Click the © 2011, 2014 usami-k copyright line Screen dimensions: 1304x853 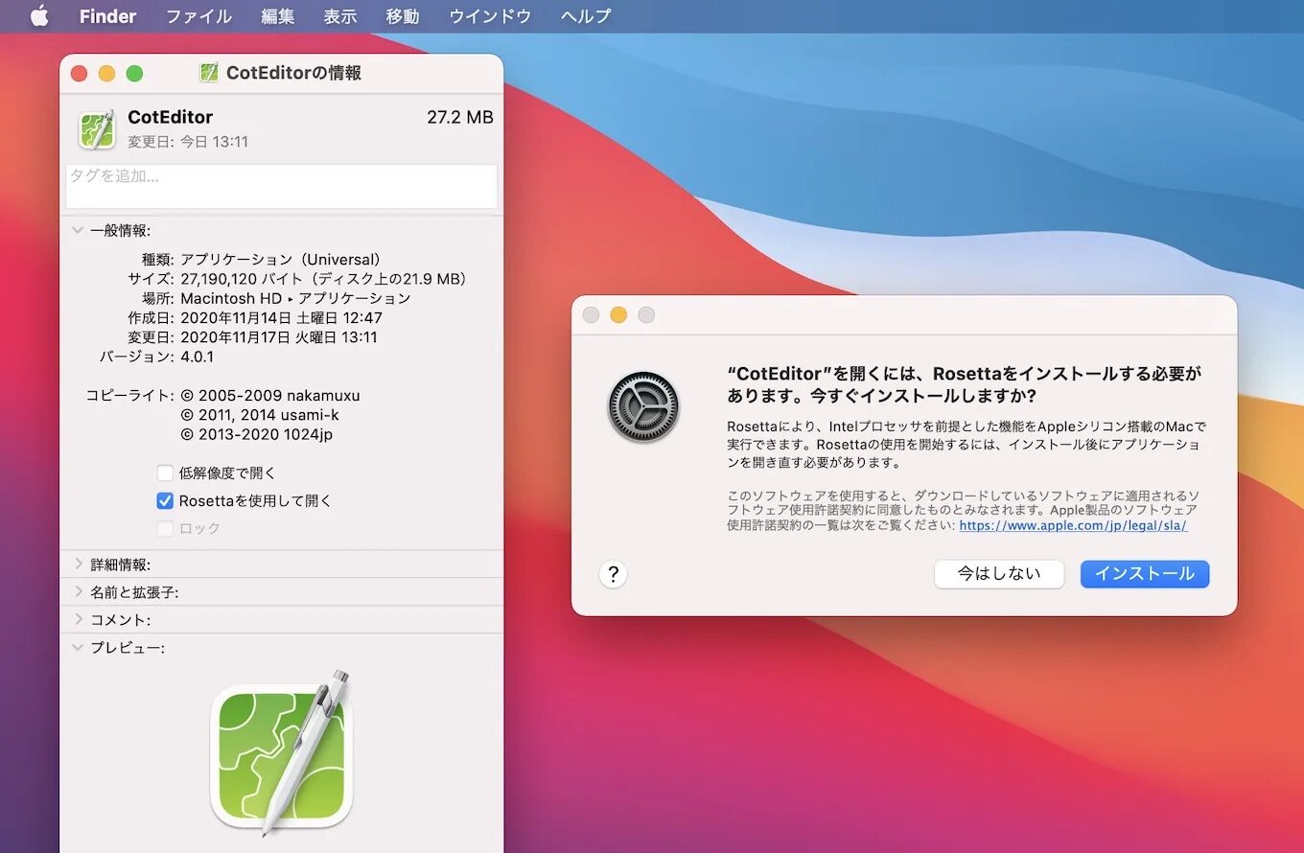tap(260, 415)
